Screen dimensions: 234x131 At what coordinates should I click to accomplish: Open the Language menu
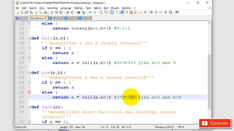point(66,8)
